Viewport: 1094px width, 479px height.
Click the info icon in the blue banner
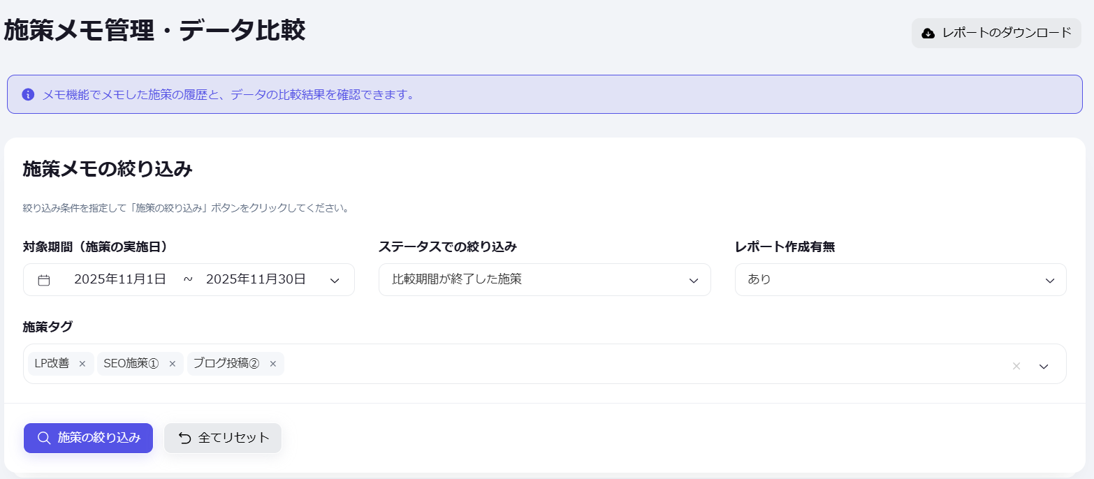coord(27,94)
